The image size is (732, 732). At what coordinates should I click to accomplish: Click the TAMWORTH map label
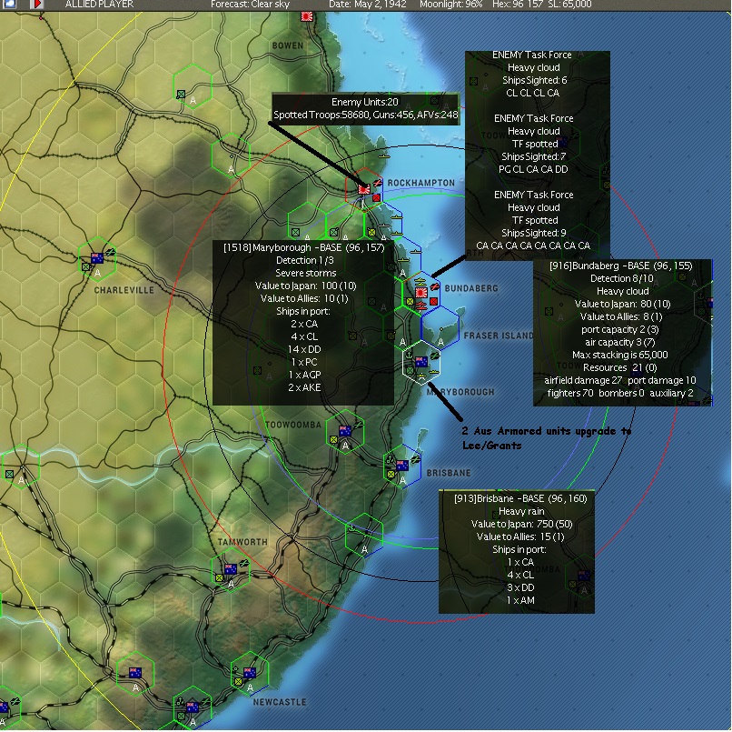point(242,542)
